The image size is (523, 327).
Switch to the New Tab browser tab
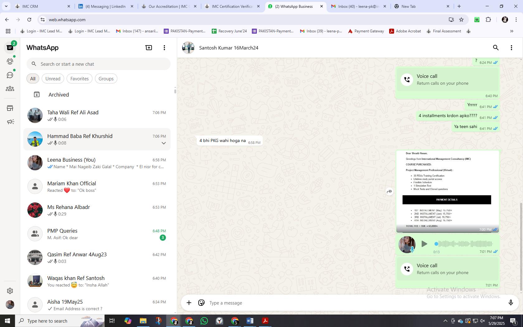pos(422,6)
